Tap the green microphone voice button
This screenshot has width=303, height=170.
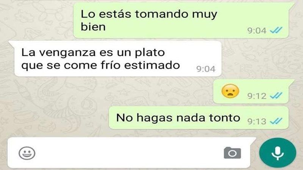click(278, 153)
